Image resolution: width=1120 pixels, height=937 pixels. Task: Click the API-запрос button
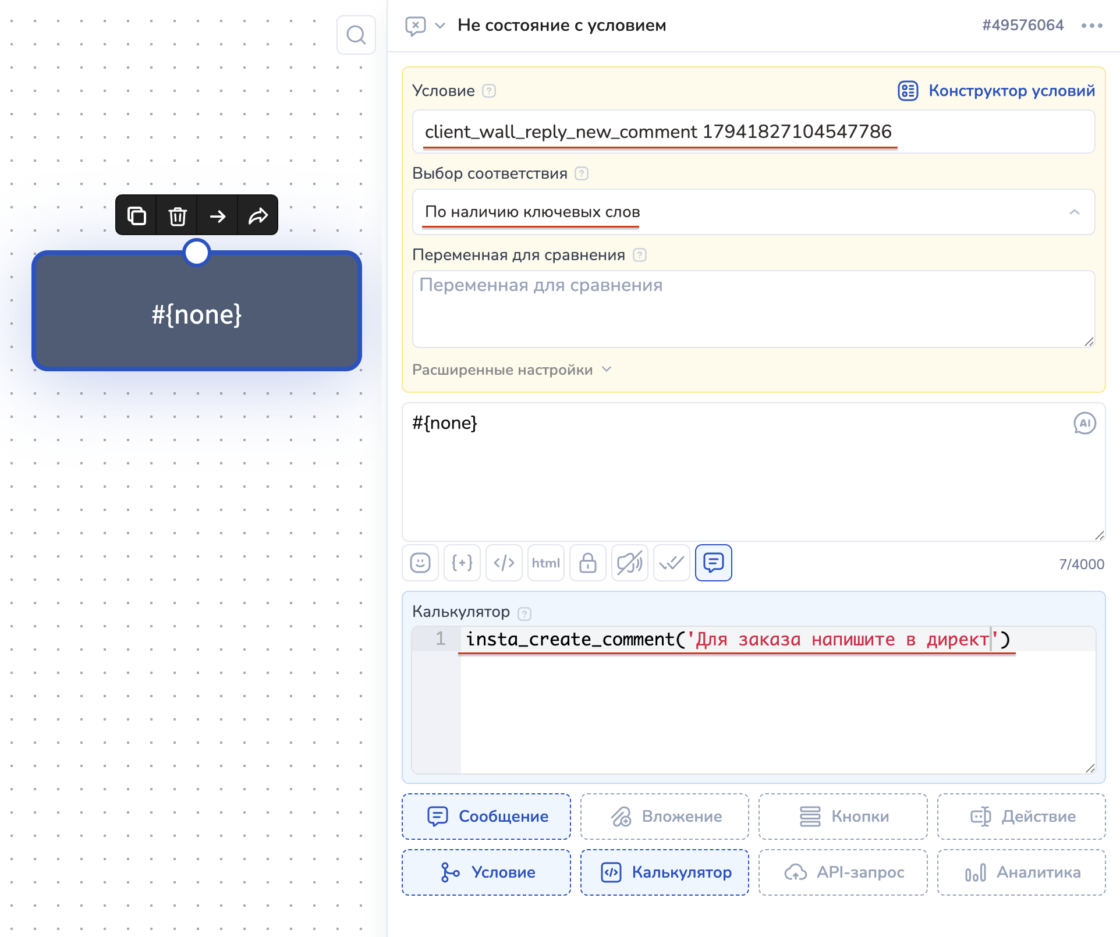[x=842, y=872]
